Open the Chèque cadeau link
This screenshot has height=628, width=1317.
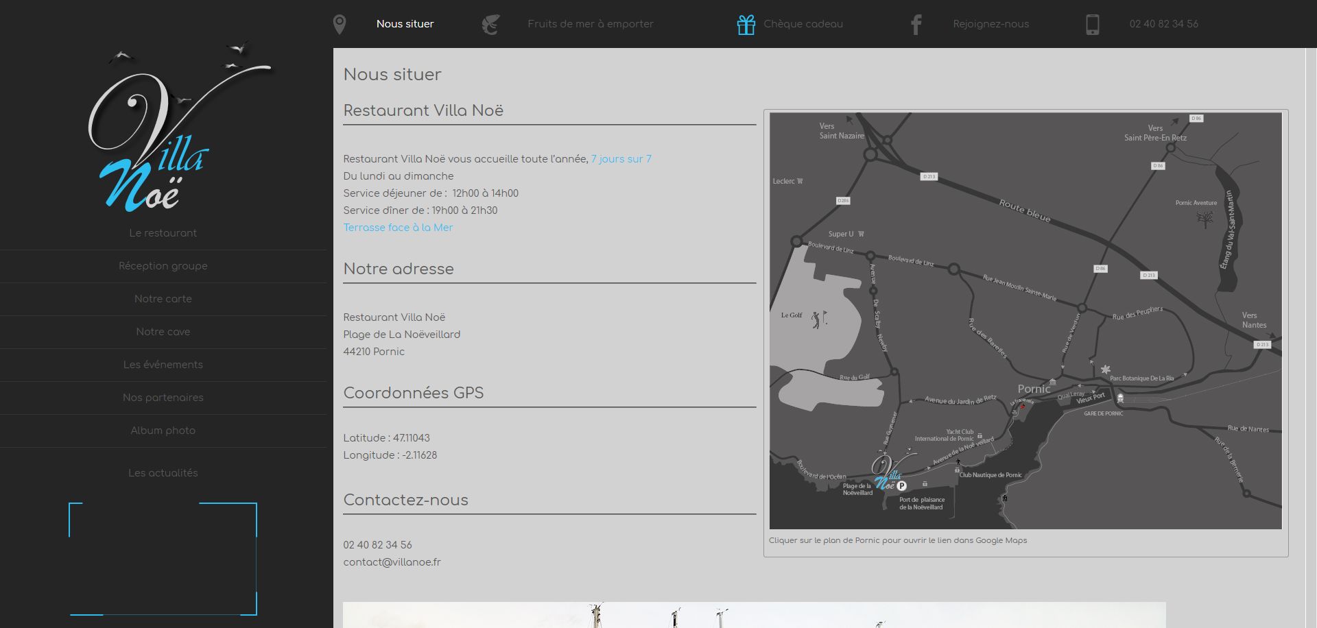point(803,24)
